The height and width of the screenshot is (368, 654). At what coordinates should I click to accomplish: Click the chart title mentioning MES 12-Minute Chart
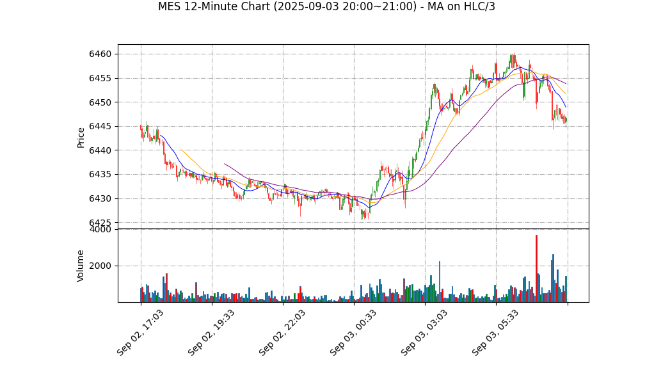pyautogui.click(x=326, y=6)
